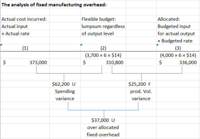Click the '$62,200 U' variance amount
The image size is (200, 139).
coord(64,84)
